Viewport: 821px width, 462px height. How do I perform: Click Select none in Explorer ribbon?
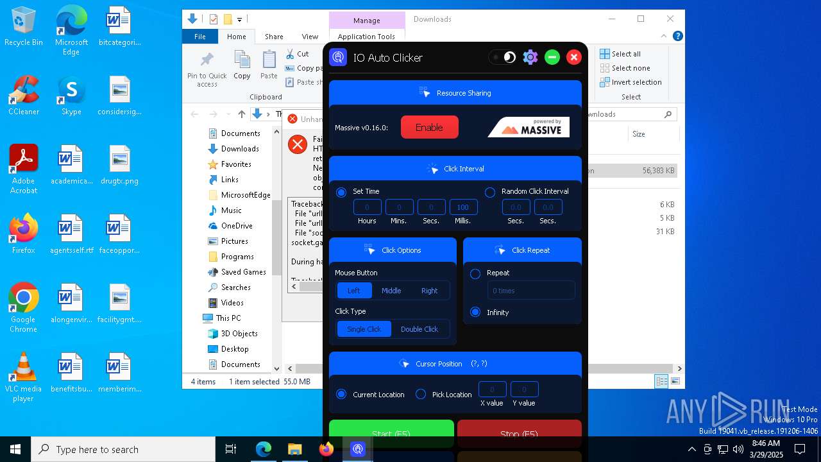tap(625, 68)
